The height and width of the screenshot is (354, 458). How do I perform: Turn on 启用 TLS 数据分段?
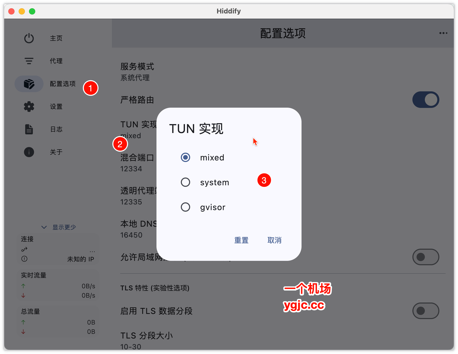click(426, 311)
